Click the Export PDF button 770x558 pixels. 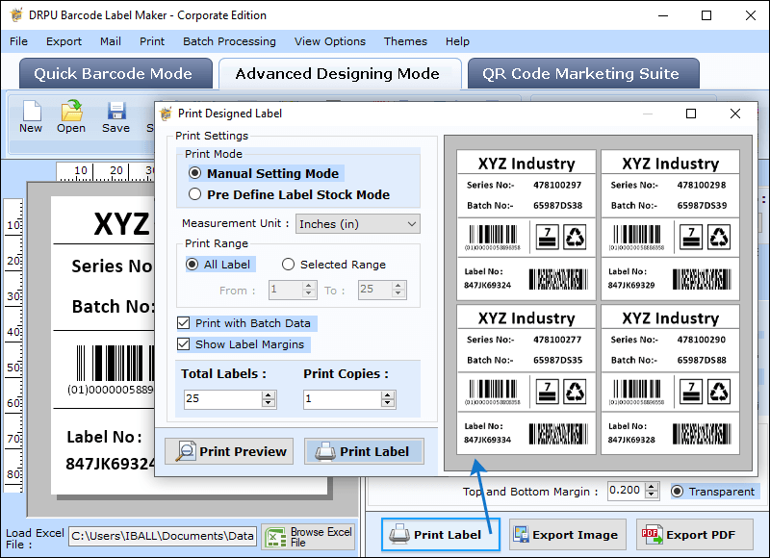coord(695,535)
